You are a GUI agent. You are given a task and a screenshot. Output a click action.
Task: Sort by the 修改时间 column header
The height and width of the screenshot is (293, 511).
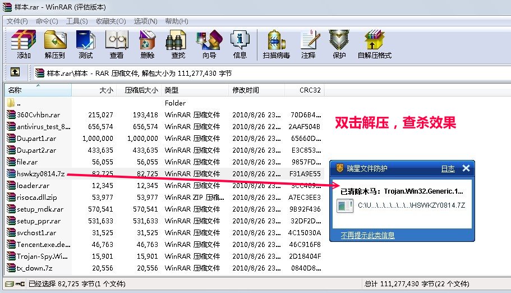(x=257, y=90)
